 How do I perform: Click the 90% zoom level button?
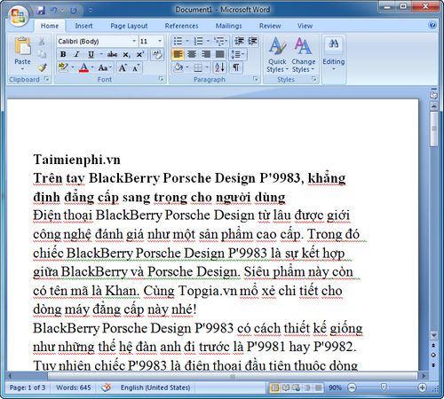(335, 387)
